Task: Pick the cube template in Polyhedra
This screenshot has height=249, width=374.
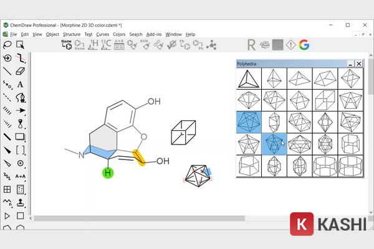Action: tap(325, 101)
